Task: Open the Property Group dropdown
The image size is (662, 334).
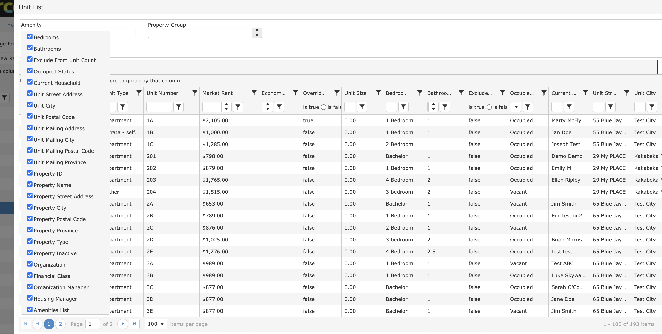Action: [257, 33]
